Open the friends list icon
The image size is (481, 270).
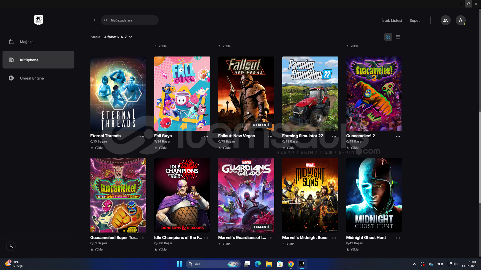tap(445, 20)
